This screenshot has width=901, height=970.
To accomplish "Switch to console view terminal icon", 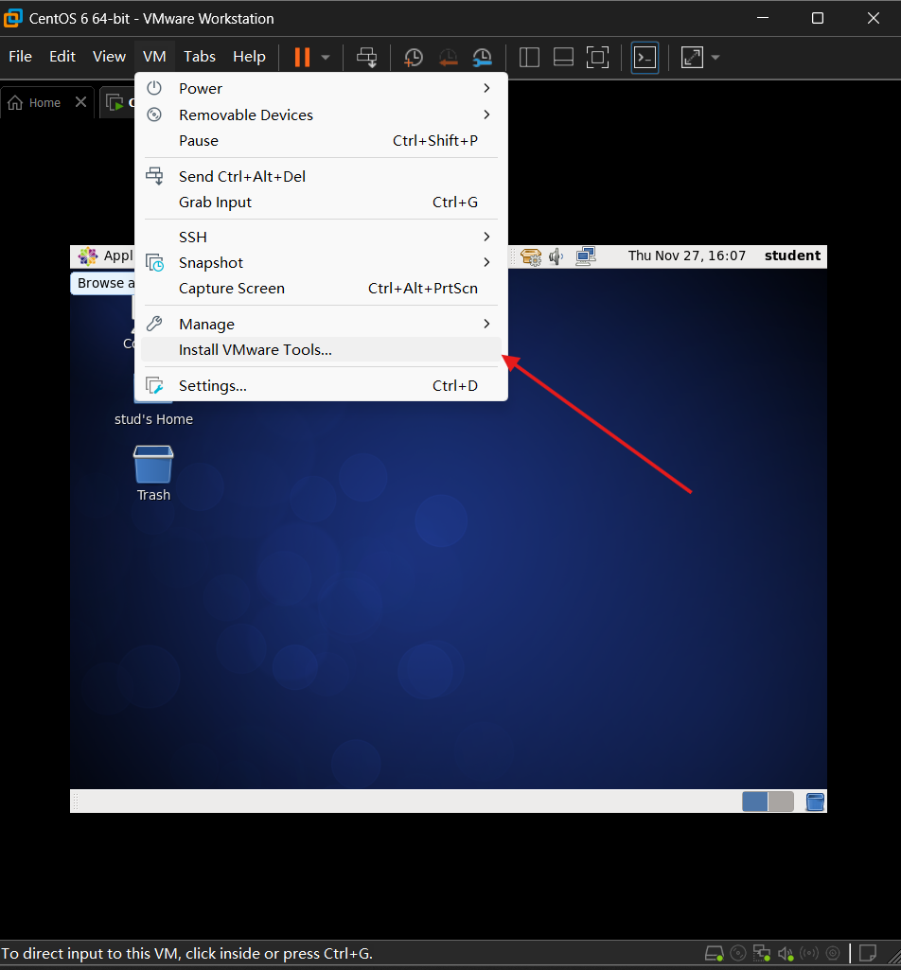I will tap(645, 58).
